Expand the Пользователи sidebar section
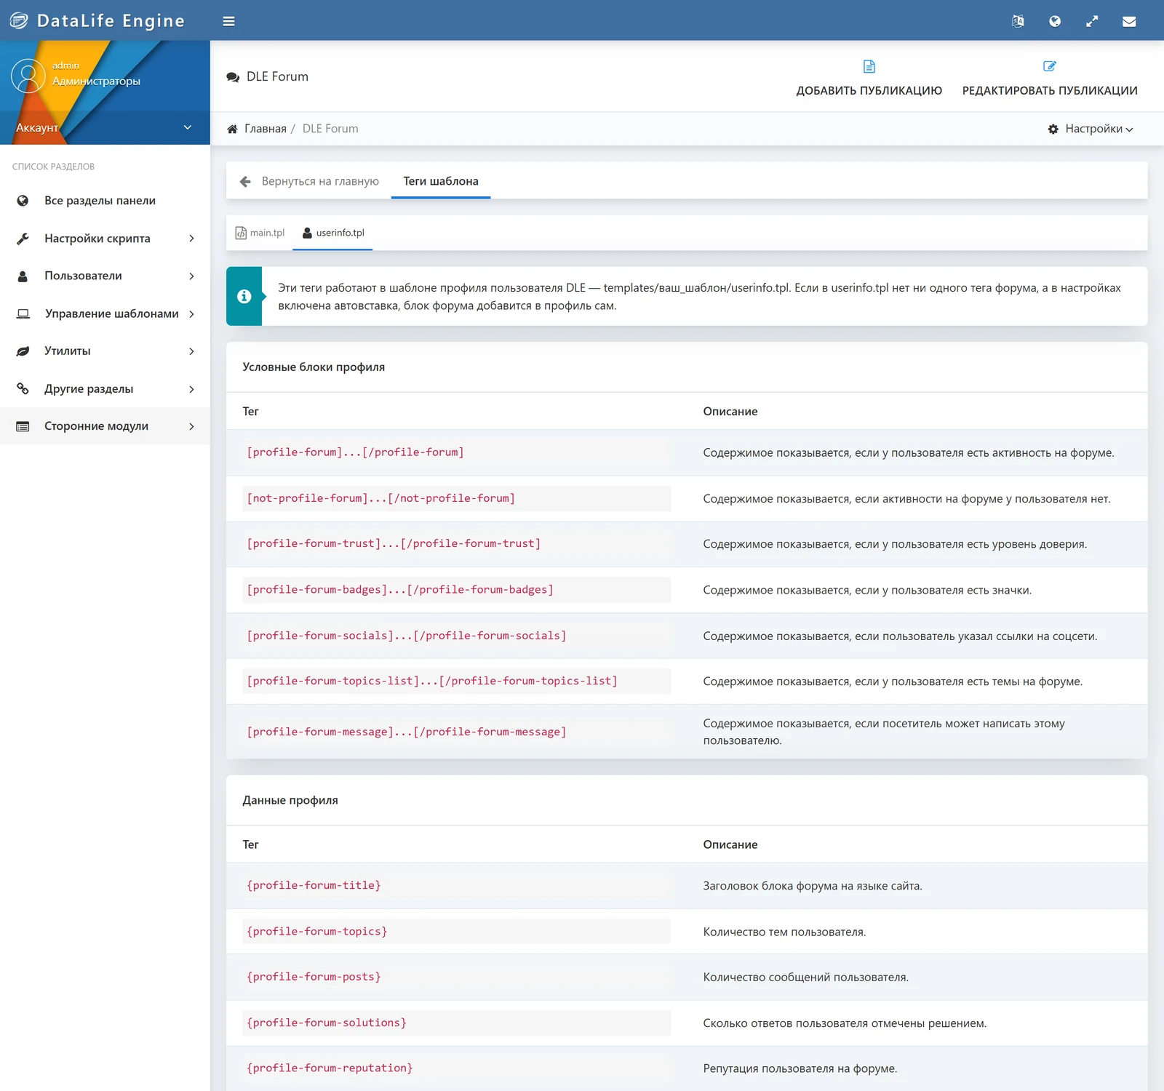 tap(105, 276)
